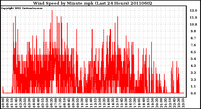Click the 02:55 time label

(x=25, y=103)
